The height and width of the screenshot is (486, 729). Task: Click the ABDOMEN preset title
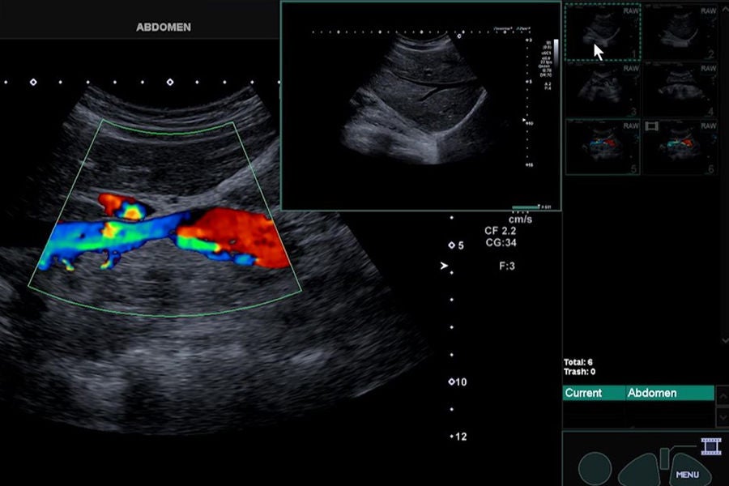pos(164,27)
